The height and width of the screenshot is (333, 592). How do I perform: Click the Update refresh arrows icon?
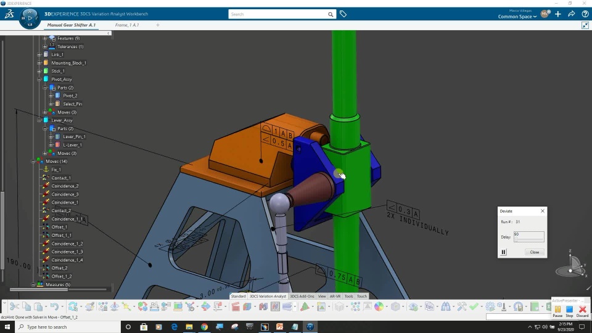73,306
